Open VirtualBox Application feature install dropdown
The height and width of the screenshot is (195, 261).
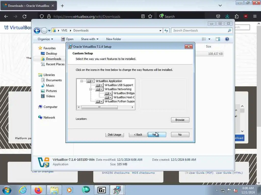90,81
